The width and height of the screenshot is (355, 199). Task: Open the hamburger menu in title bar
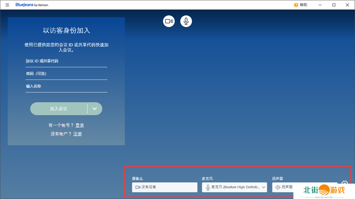(7, 5)
